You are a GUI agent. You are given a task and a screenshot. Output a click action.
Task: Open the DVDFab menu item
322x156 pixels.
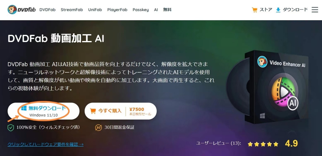[47, 10]
